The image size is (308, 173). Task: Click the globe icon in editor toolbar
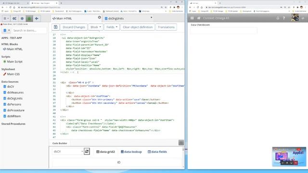coord(22,18)
